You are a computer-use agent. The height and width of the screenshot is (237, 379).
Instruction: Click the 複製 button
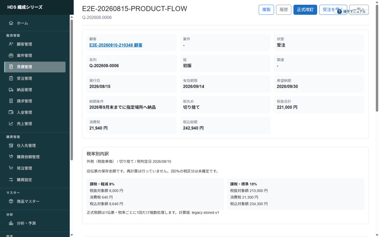point(266,10)
